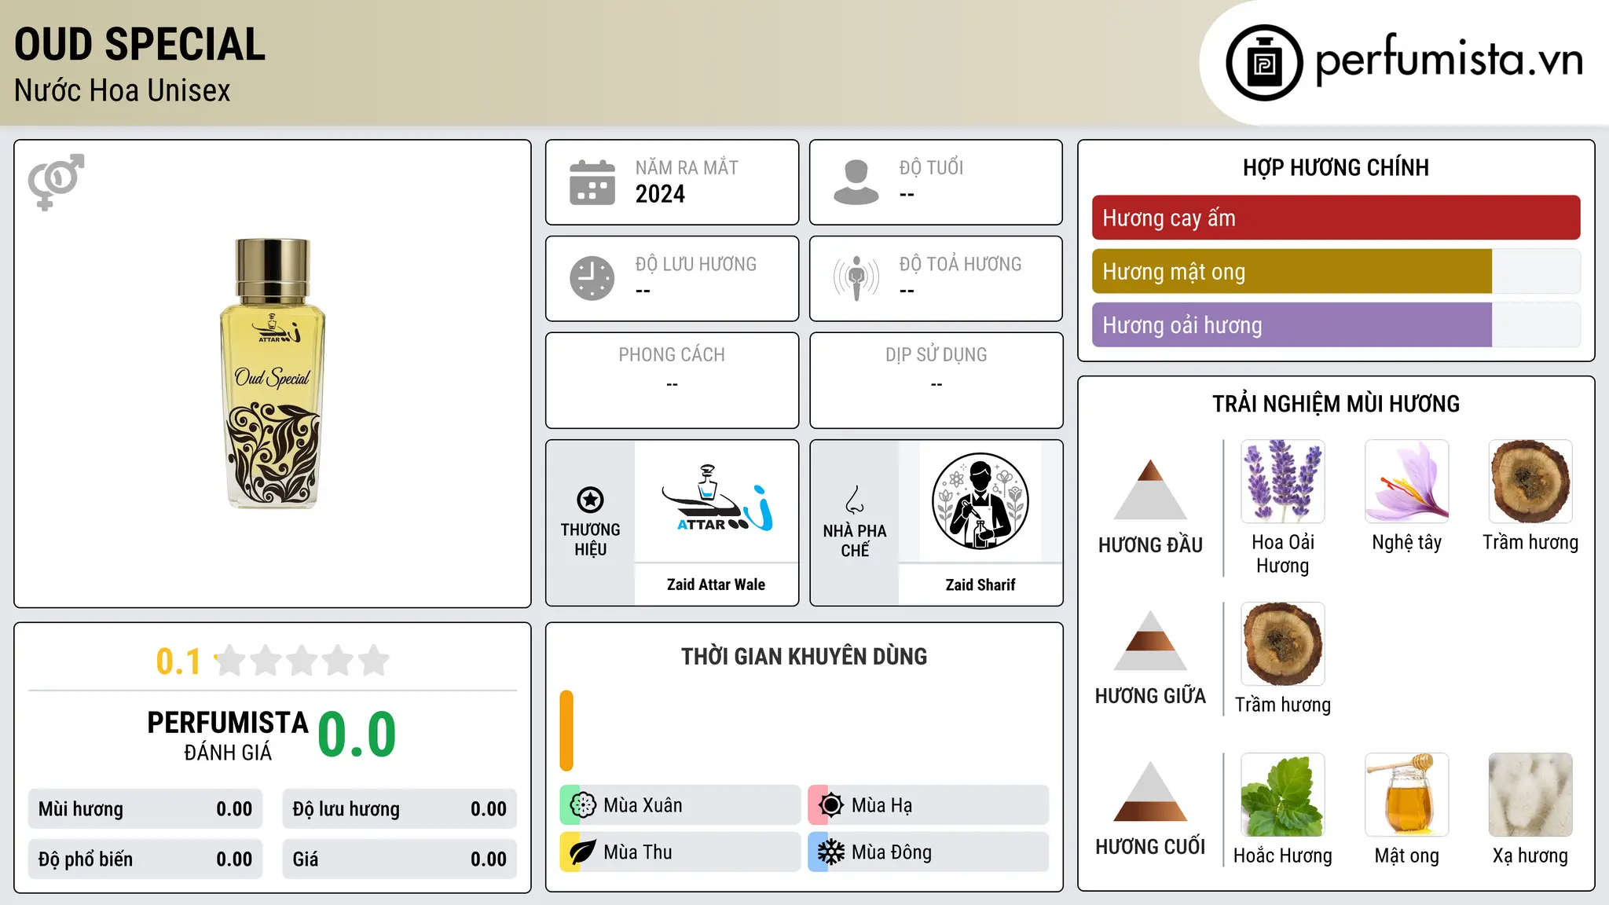Click the Hoa Oải Hương lavender image

1283,482
